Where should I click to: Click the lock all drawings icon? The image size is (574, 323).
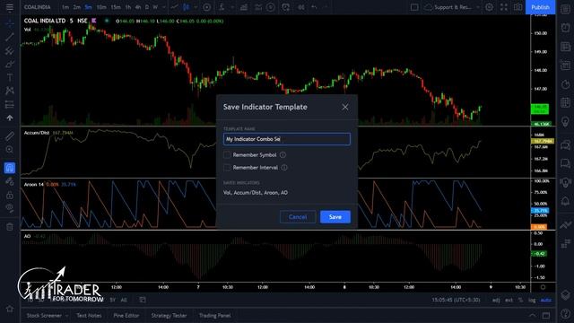click(x=10, y=195)
